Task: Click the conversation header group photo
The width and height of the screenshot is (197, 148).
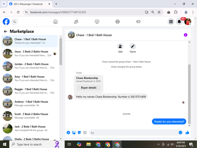Action: 71,35
